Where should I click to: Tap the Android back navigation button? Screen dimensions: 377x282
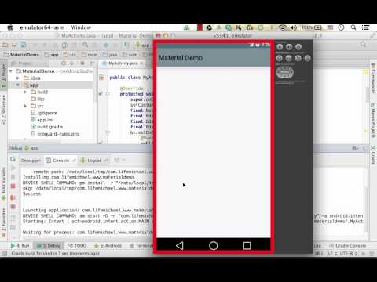click(180, 245)
